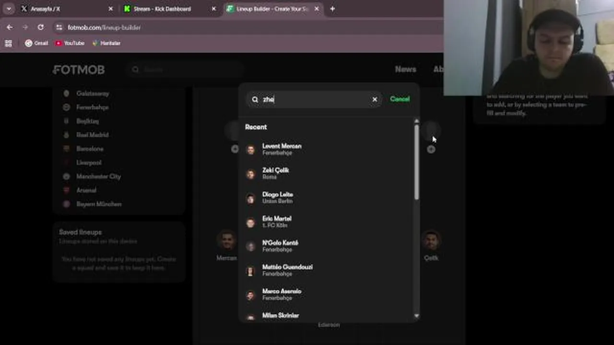The image size is (614, 345).
Task: Click the recent players list scrollbar thumb
Action: pos(416,162)
